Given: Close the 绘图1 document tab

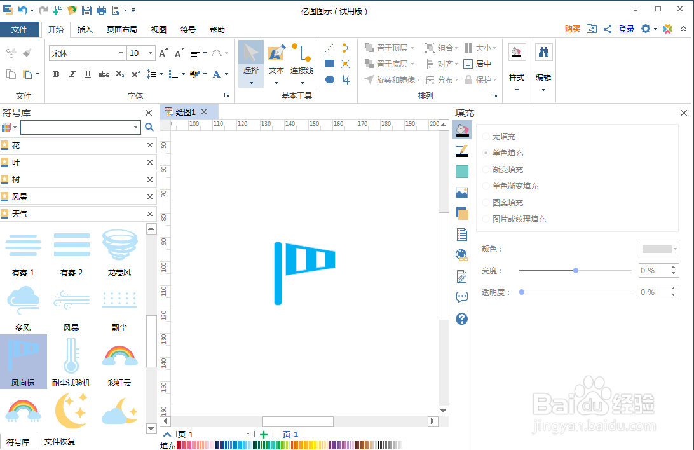Looking at the screenshot, I should click(204, 111).
